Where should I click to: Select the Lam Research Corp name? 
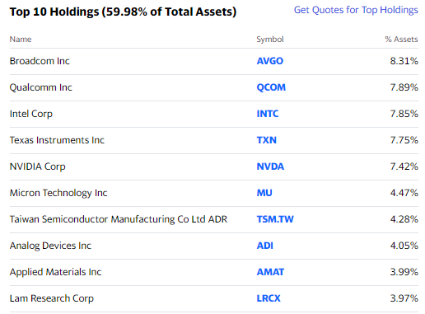[52, 298]
